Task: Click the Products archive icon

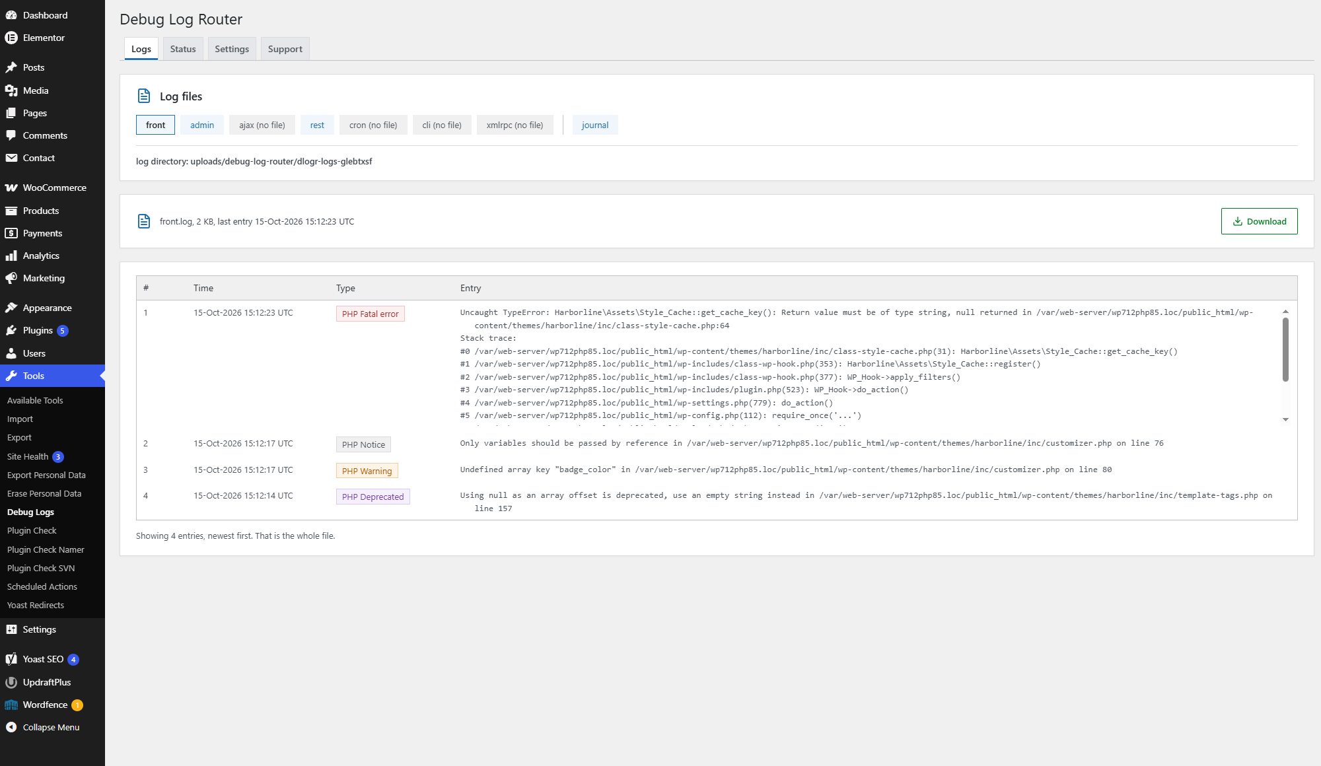Action: [11, 211]
